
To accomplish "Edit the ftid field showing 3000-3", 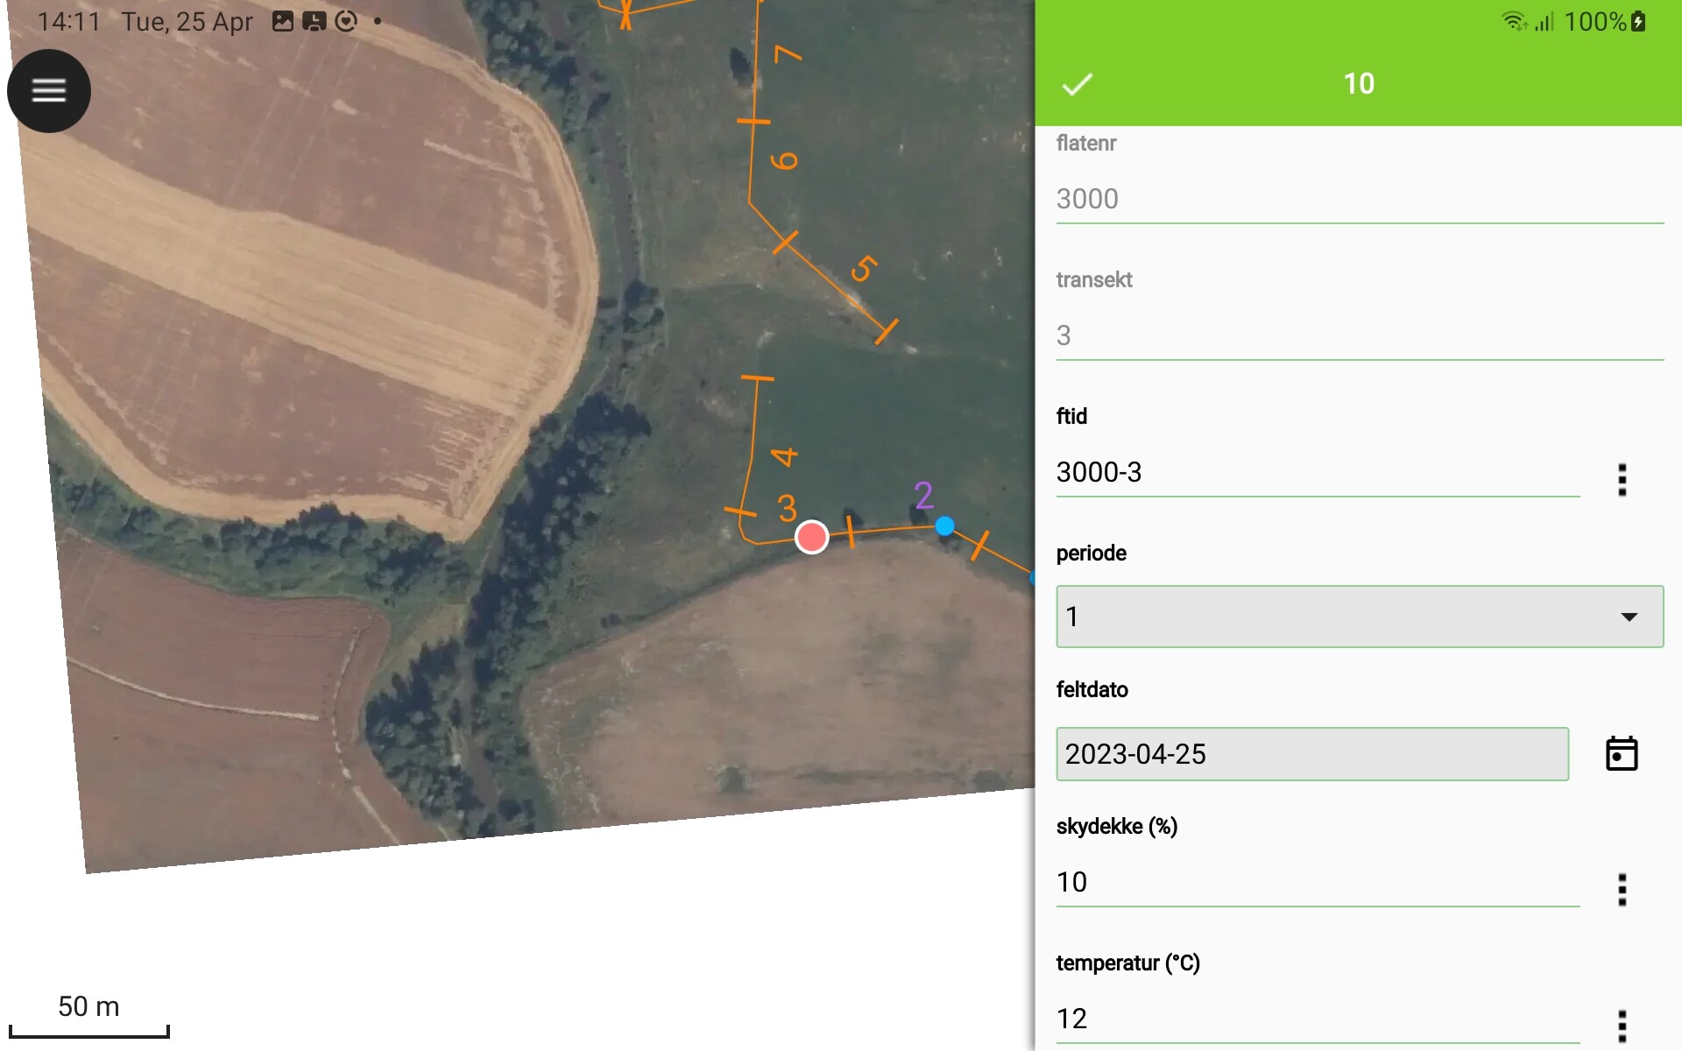I will pyautogui.click(x=1318, y=473).
